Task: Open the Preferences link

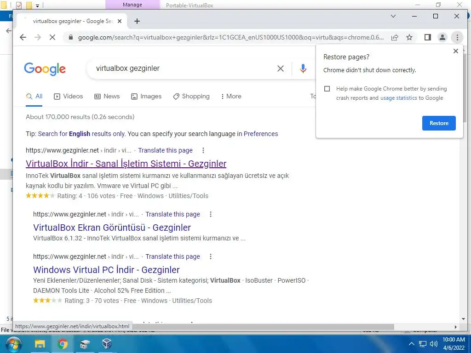Action: [261, 134]
